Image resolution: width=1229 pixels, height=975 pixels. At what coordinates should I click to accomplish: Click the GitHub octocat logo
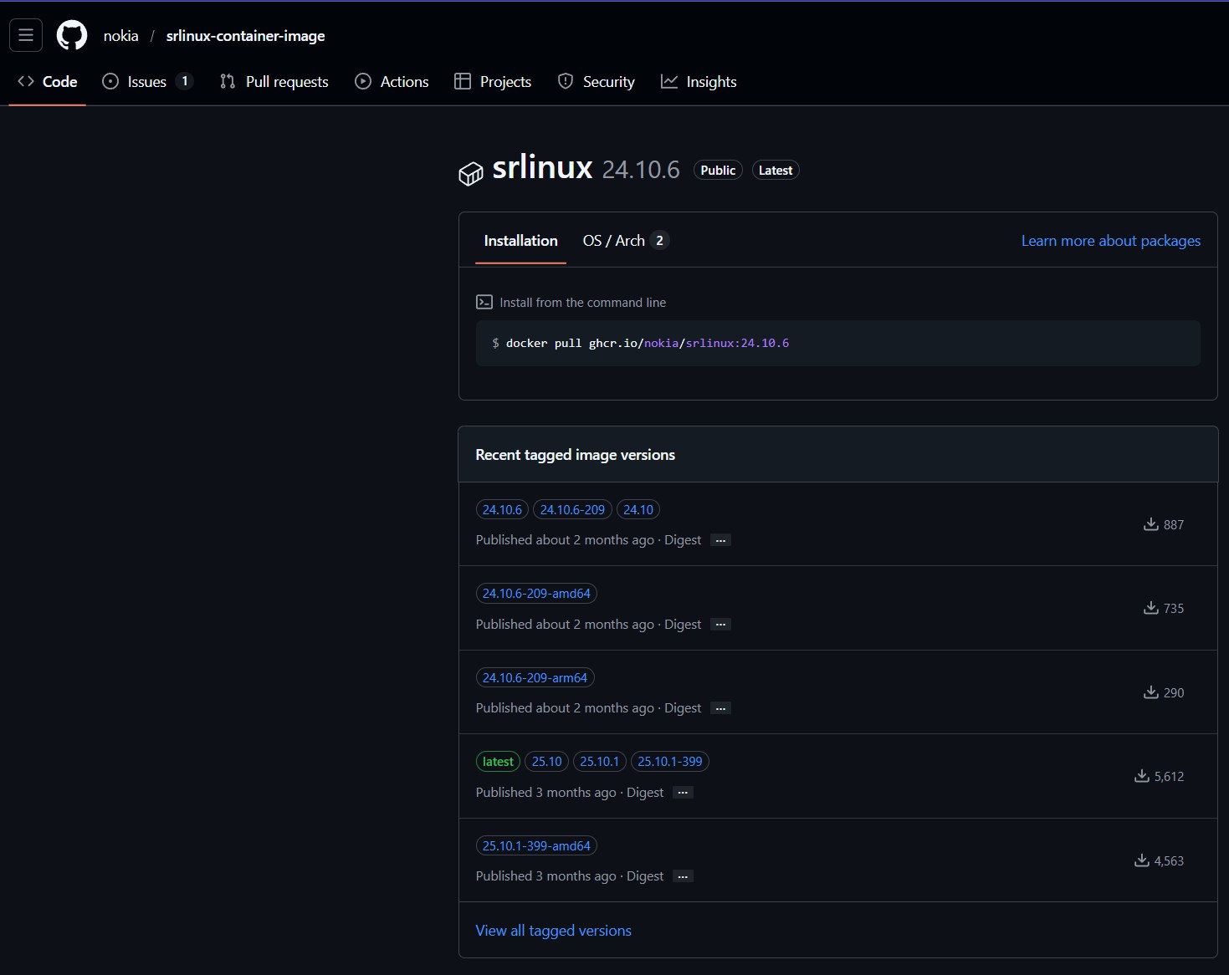pos(71,35)
